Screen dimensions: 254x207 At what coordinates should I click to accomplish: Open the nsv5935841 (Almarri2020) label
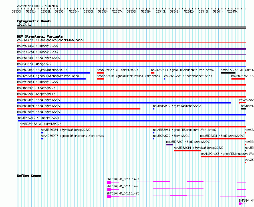pyautogui.click(x=38, y=82)
